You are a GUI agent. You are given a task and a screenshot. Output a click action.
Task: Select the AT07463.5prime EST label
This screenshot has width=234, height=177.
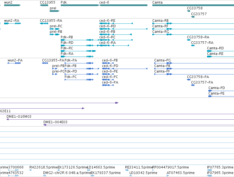[181, 173]
